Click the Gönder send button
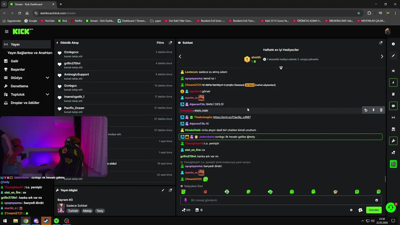This screenshot has width=400, height=225. [374, 210]
